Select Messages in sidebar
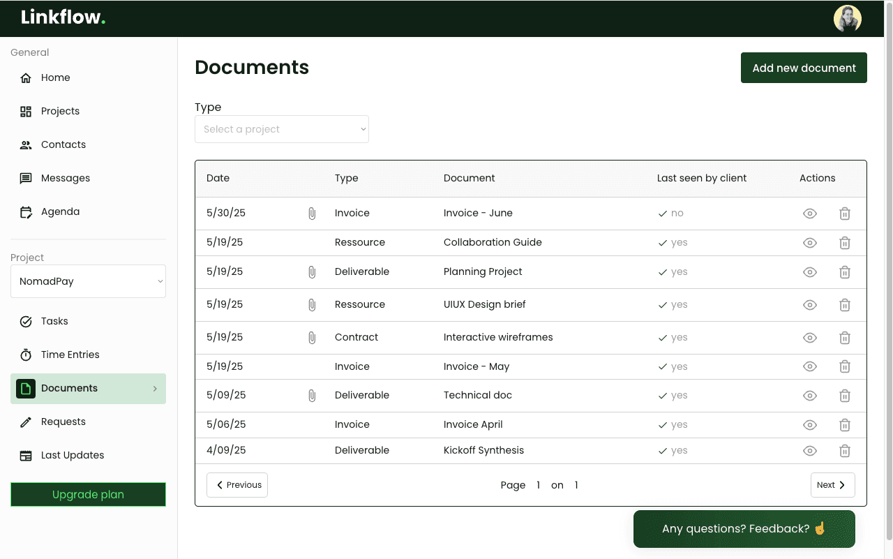This screenshot has width=893, height=559. point(88,178)
